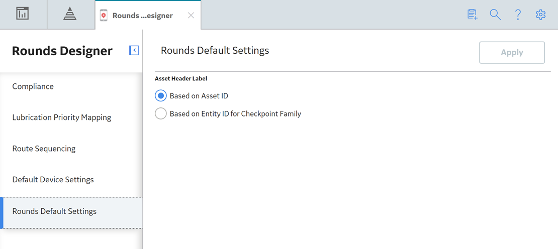Open the search magnifier icon
This screenshot has width=558, height=249.
495,15
